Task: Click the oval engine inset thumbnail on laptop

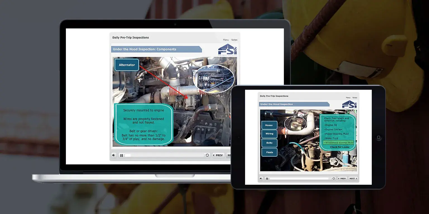Action: [214, 79]
